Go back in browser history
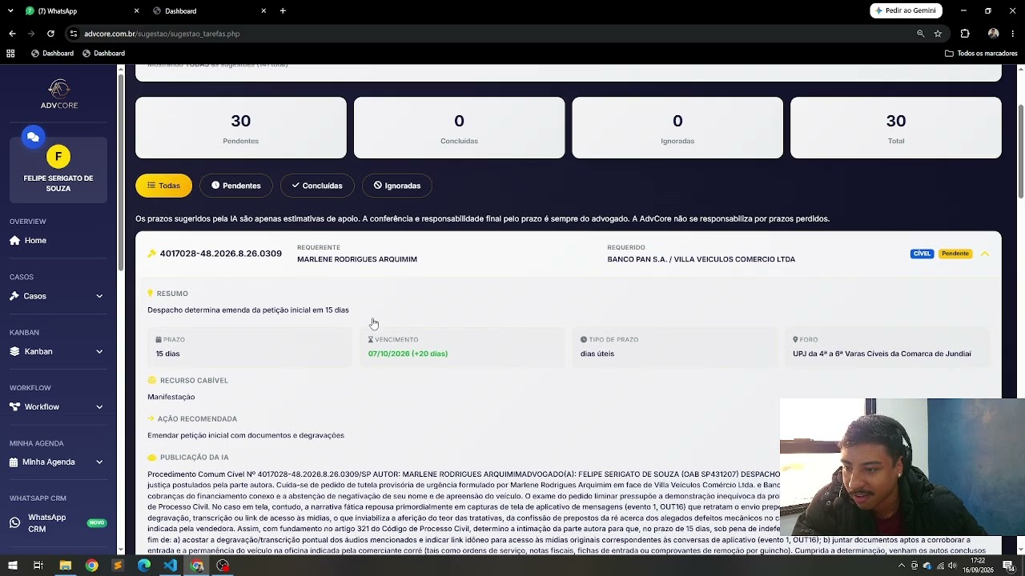This screenshot has width=1025, height=576. 12,34
